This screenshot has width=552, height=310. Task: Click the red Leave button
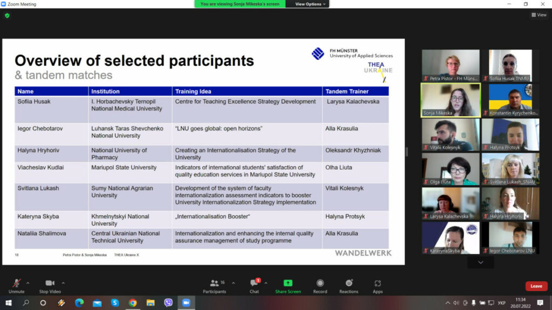click(x=536, y=286)
